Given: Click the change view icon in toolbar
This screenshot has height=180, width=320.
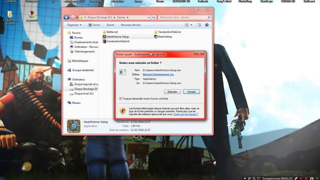Looking at the screenshot, I should tap(186, 25).
